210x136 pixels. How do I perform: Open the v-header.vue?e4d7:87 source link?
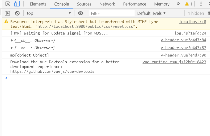point(183,48)
